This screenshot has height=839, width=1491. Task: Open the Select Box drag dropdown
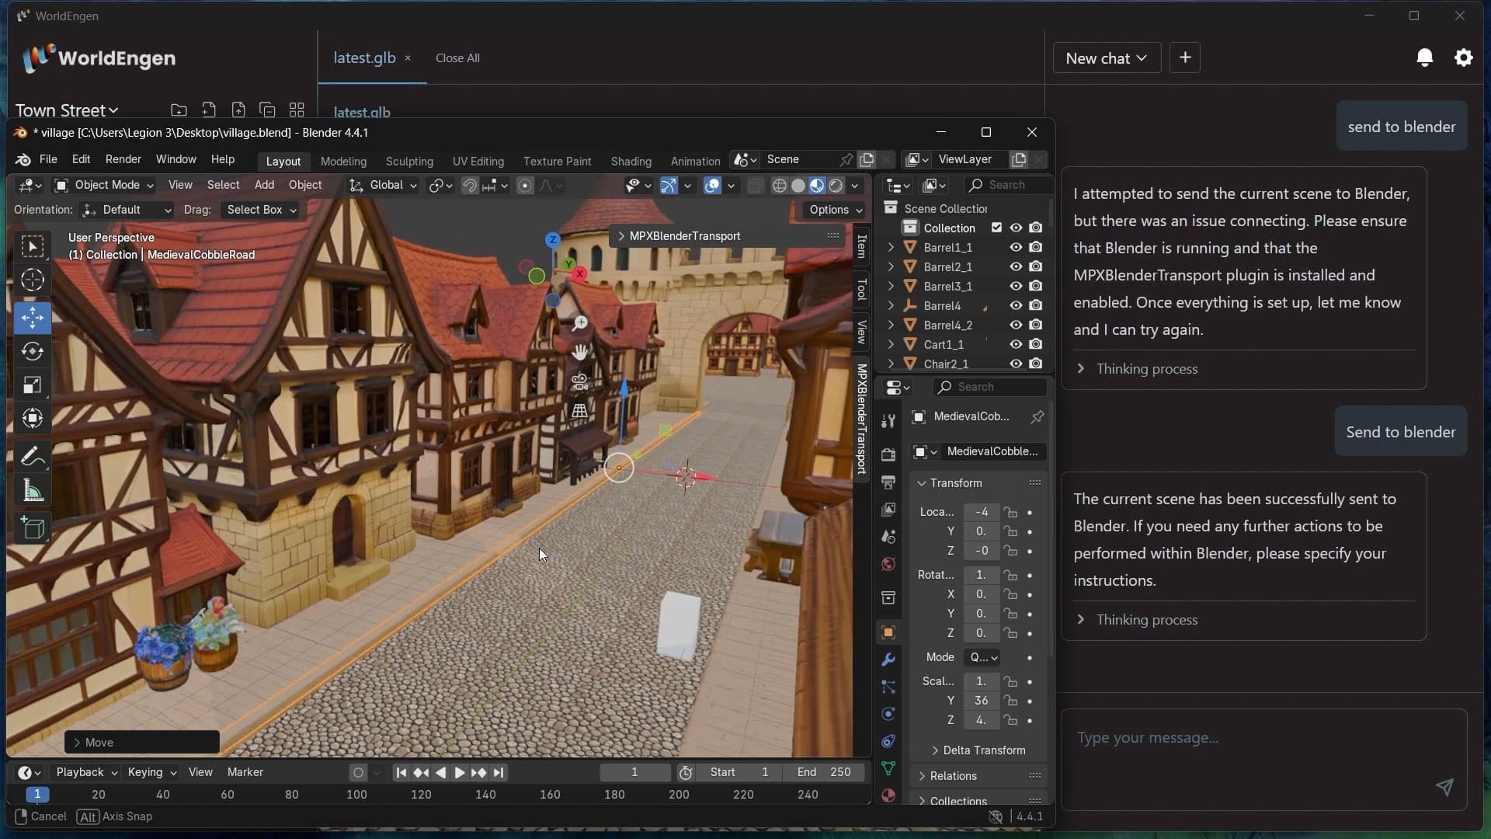click(x=260, y=210)
